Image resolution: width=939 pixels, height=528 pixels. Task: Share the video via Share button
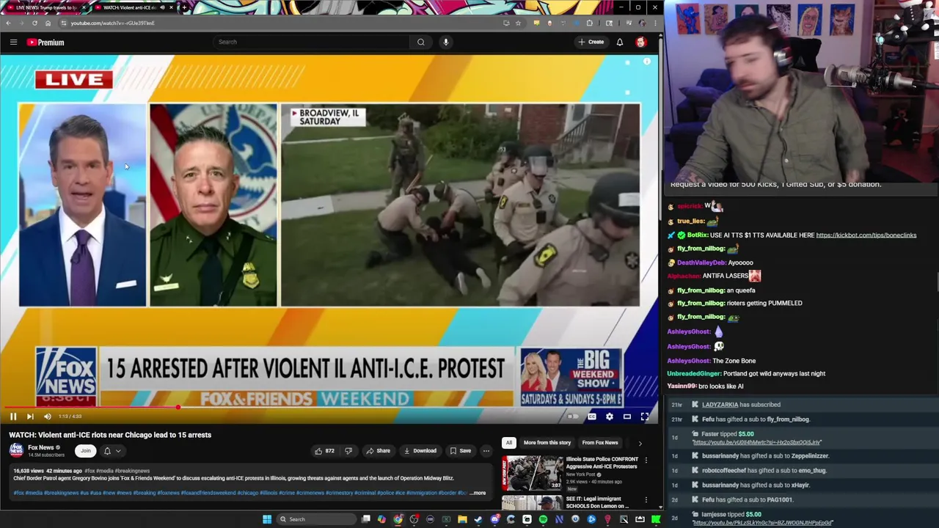378,451
